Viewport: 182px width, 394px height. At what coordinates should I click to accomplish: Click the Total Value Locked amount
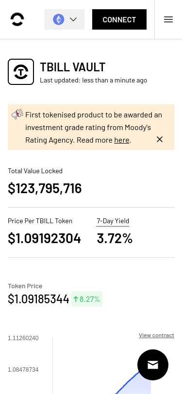tap(45, 188)
